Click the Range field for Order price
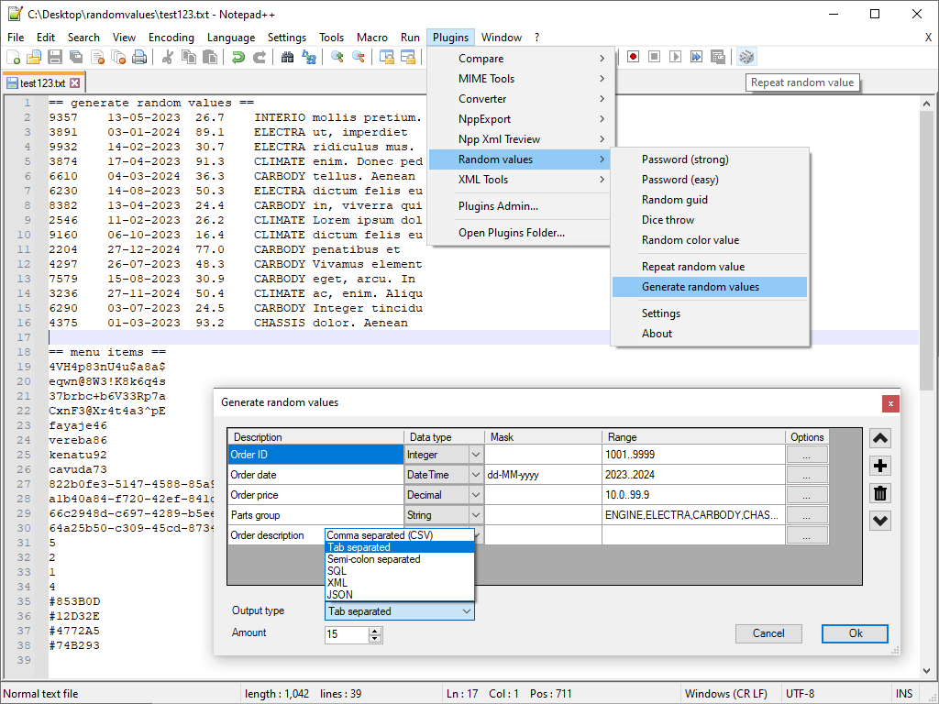939x704 pixels. click(x=692, y=495)
